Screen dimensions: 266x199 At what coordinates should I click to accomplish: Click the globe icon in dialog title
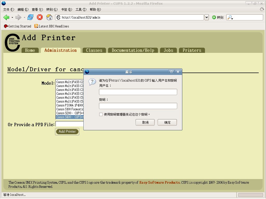[87, 72]
